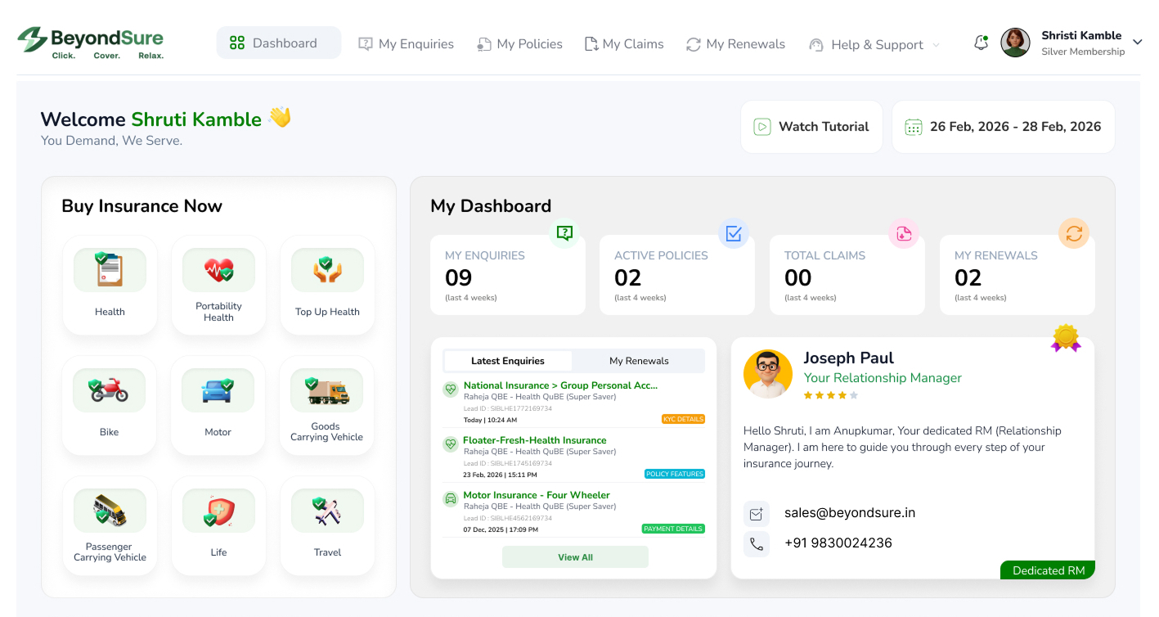Expand the user profile dropdown arrow
Image resolution: width=1159 pixels, height=617 pixels.
point(1137,42)
